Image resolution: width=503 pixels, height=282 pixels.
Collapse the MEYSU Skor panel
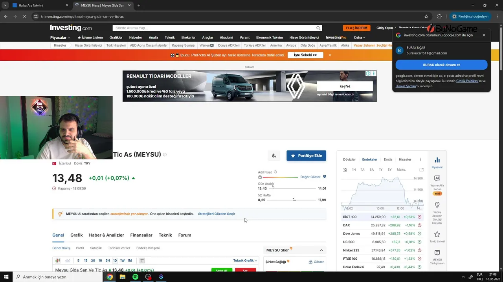pyautogui.click(x=321, y=250)
